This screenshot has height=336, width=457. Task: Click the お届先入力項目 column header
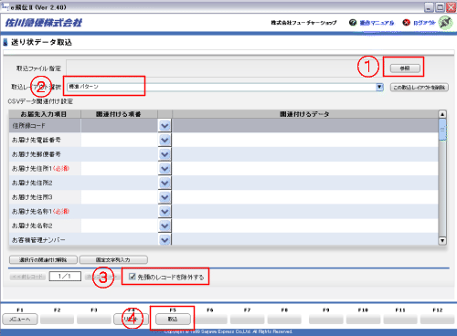click(x=44, y=114)
